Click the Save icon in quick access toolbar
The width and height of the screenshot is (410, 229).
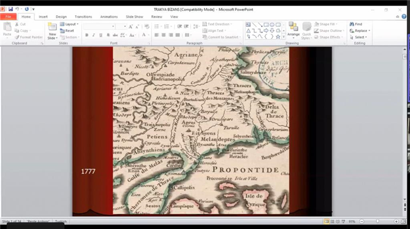[10, 9]
